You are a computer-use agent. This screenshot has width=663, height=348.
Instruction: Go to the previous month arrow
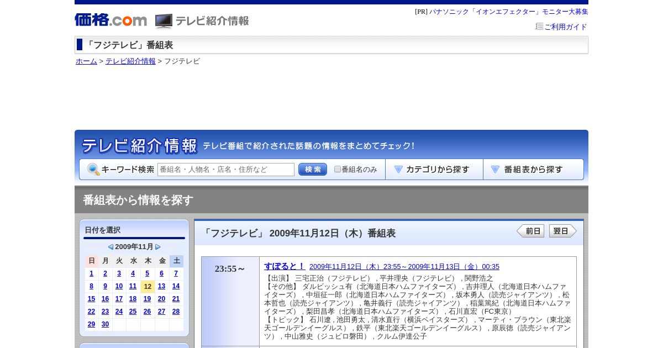coord(110,247)
